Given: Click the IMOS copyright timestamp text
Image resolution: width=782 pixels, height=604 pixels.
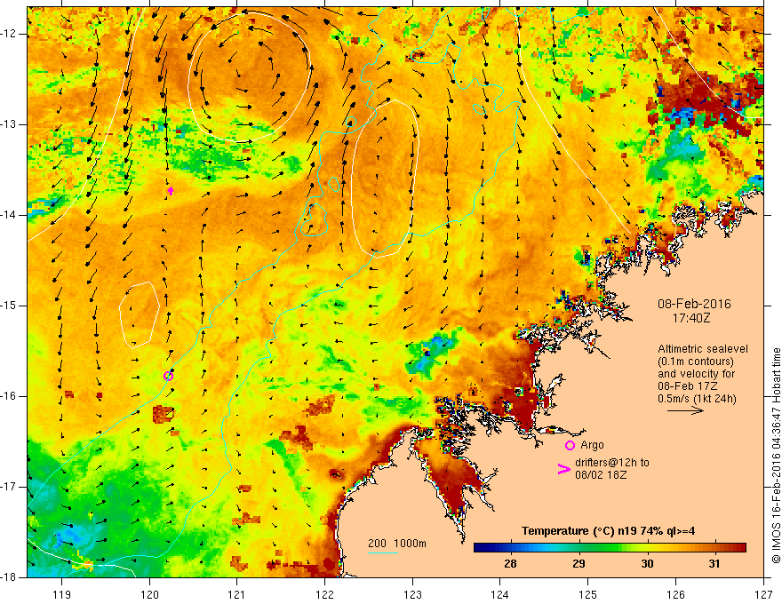Looking at the screenshot, I should coord(776,456).
